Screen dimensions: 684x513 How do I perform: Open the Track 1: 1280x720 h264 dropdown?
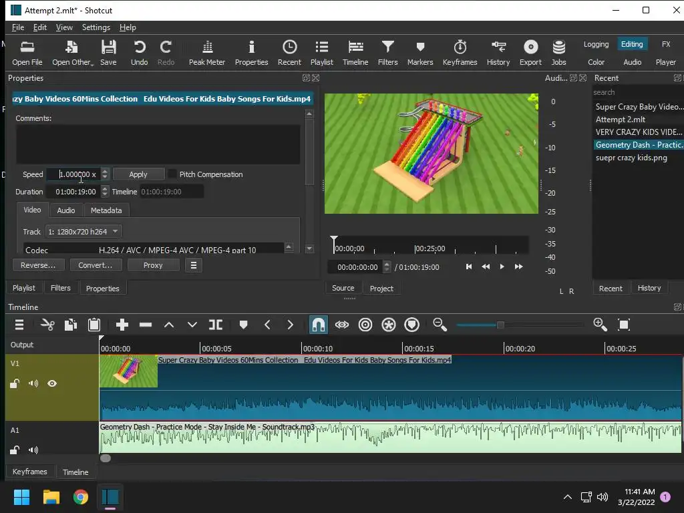point(83,232)
